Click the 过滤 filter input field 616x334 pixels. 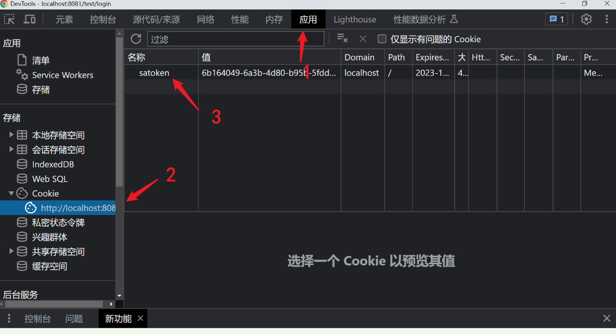[236, 39]
